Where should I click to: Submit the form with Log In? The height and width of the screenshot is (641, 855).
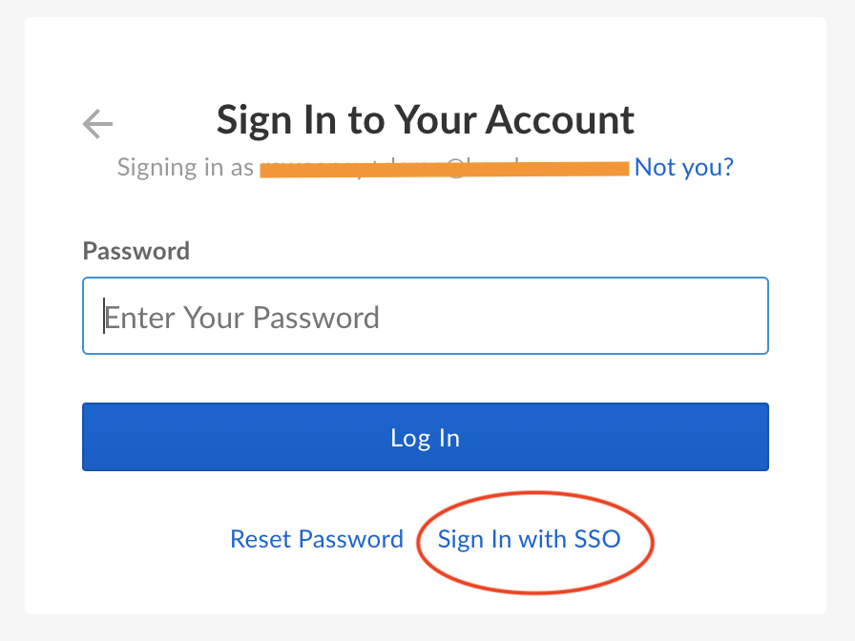pos(426,437)
